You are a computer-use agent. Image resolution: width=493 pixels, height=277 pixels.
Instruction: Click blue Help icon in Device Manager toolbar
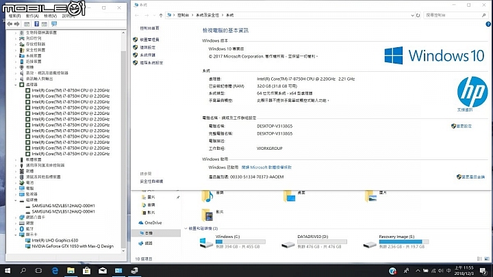[37, 24]
